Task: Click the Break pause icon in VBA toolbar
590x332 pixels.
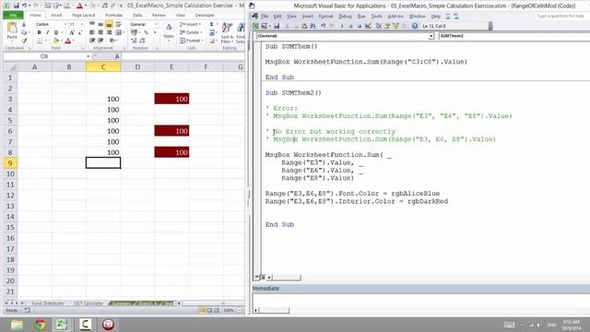Action: (350, 26)
